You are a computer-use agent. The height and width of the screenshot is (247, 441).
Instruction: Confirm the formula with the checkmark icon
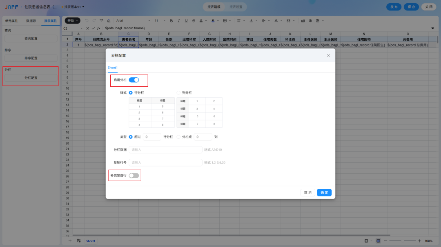click(x=93, y=28)
